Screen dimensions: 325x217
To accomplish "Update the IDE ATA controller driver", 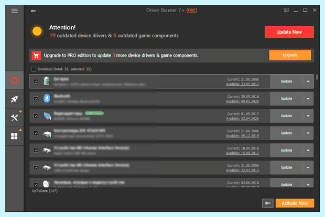I will tap(286, 133).
